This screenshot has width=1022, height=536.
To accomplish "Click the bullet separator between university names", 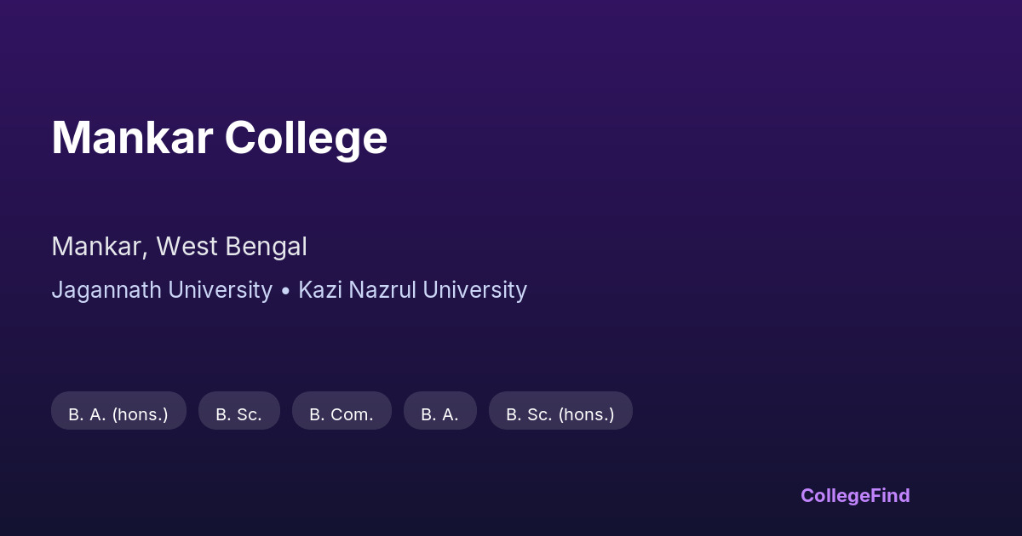I will coord(285,291).
